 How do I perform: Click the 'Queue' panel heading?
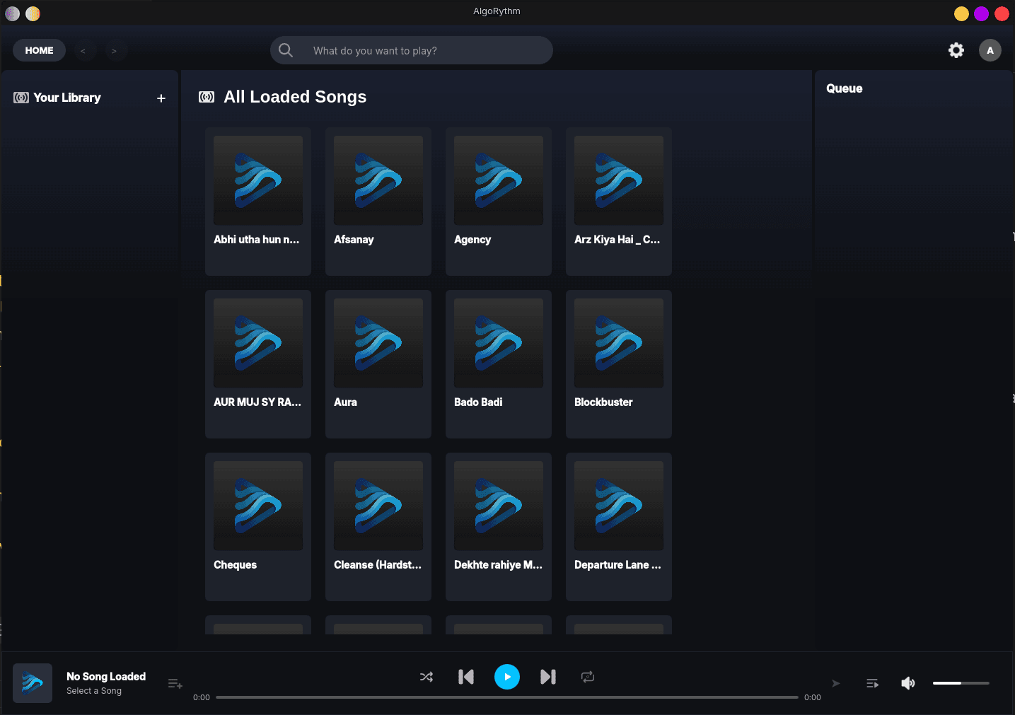coord(845,88)
